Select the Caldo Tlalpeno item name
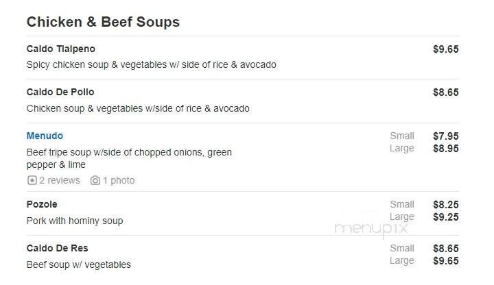The height and width of the screenshot is (285, 494). [x=61, y=49]
